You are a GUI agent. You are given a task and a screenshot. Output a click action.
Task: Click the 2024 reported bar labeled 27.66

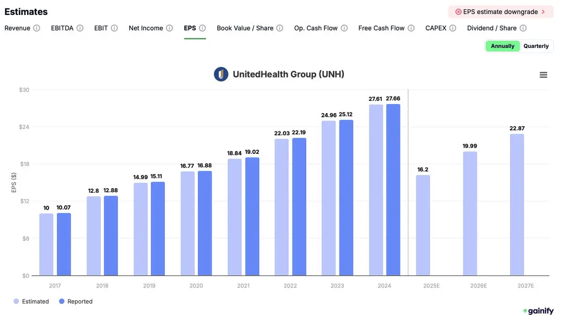pos(393,190)
